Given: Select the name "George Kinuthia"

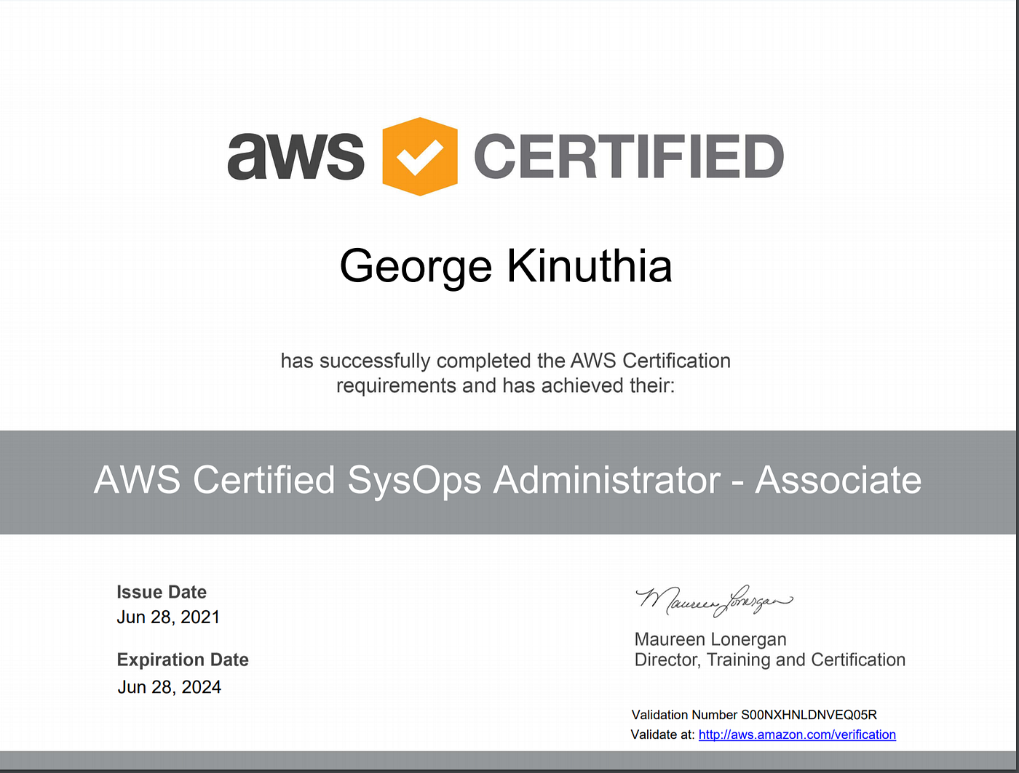Looking at the screenshot, I should click(x=506, y=267).
